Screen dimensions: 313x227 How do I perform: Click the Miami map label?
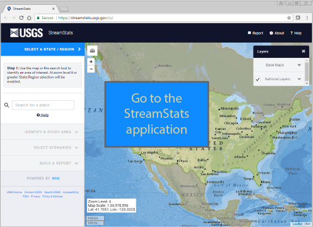coord(266,182)
